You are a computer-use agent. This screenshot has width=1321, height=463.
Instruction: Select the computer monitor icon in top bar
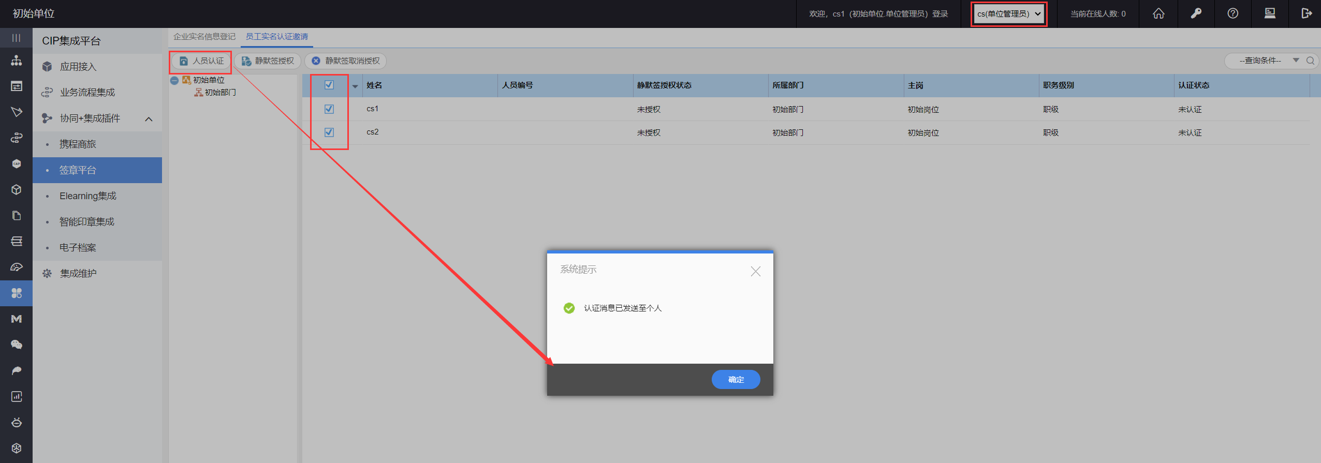coord(1270,13)
